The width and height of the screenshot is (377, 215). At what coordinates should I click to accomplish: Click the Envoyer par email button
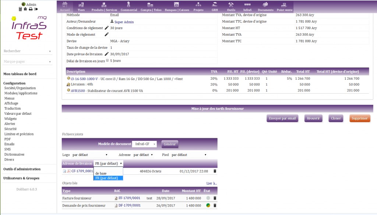point(282,118)
